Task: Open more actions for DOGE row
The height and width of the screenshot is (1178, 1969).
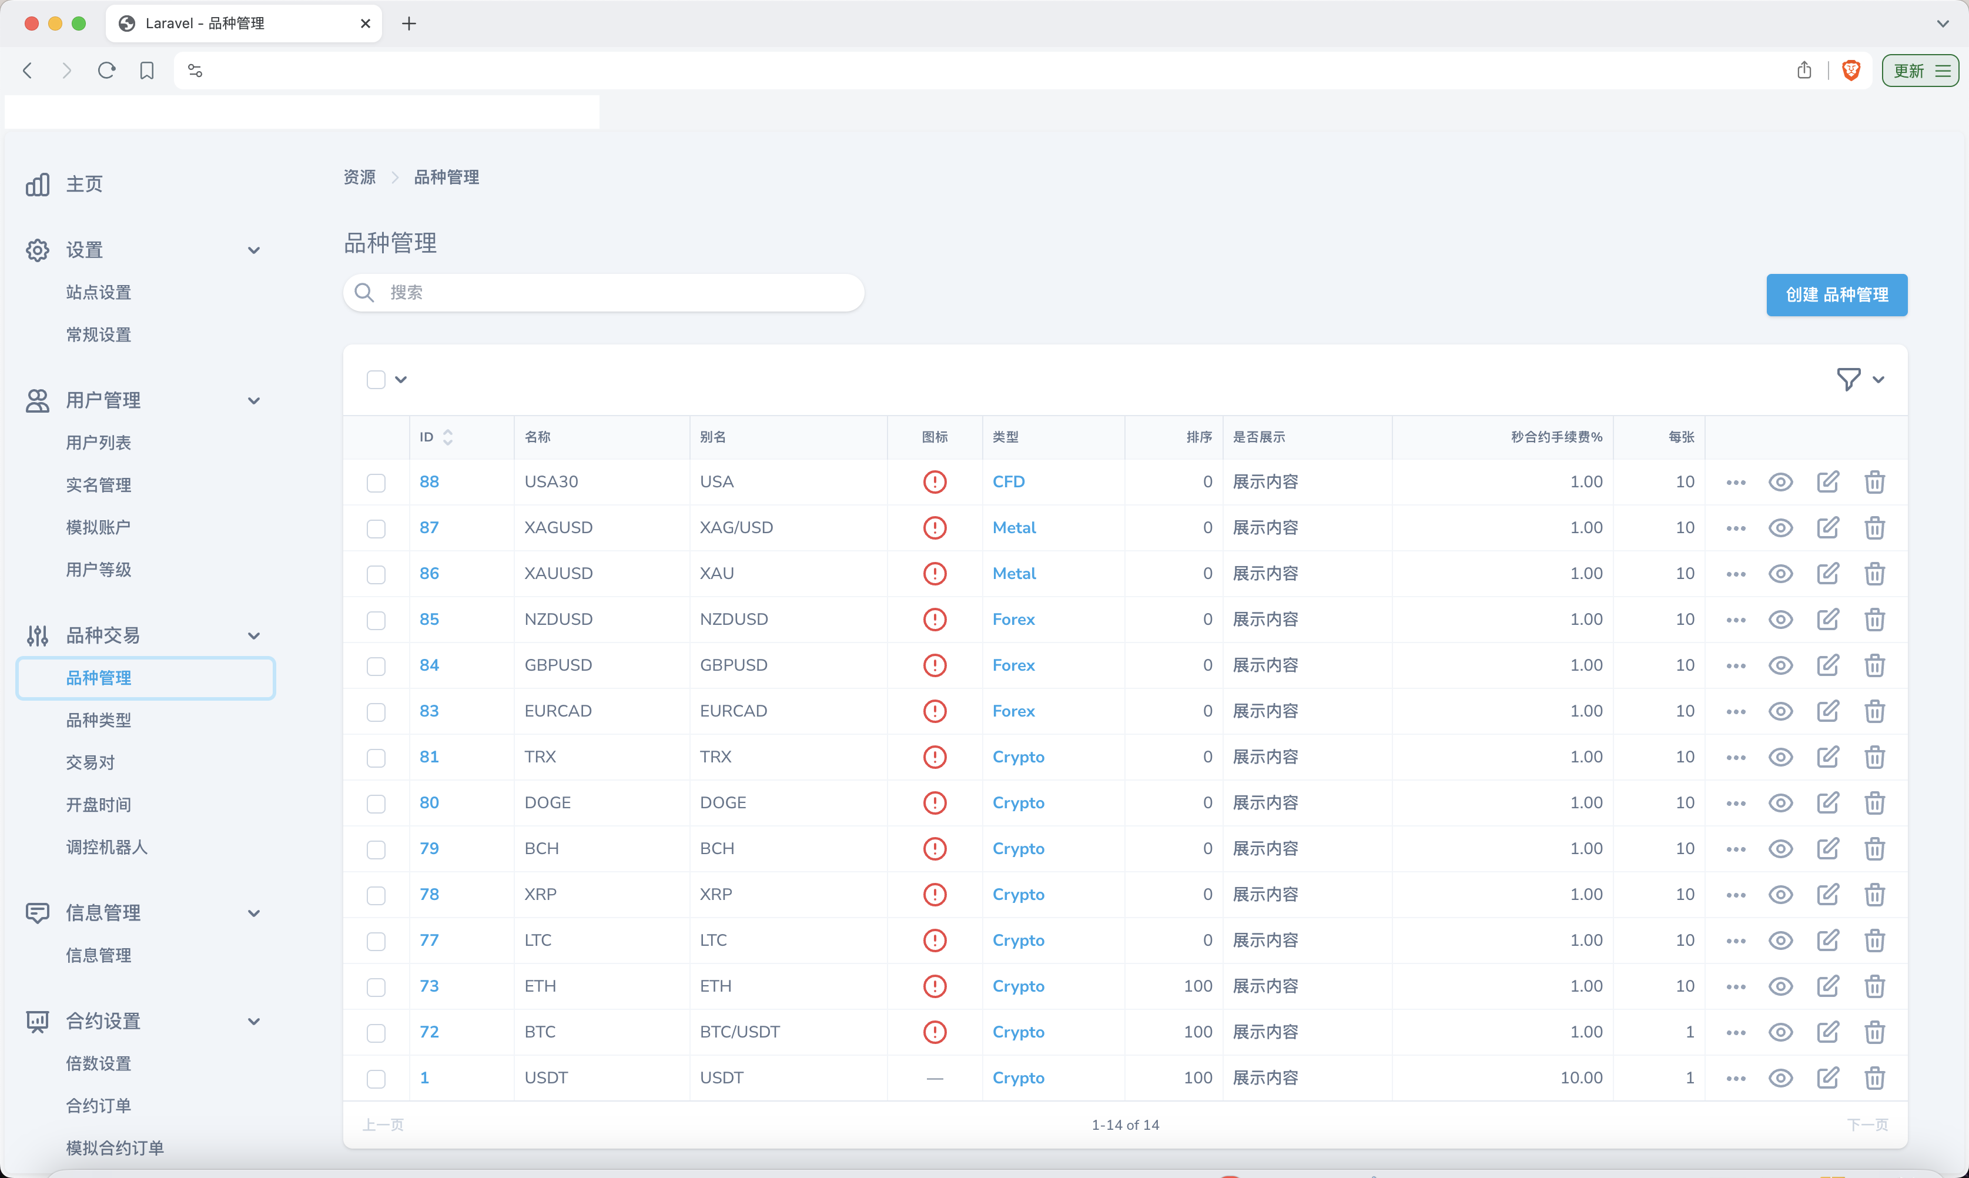Action: click(1736, 804)
